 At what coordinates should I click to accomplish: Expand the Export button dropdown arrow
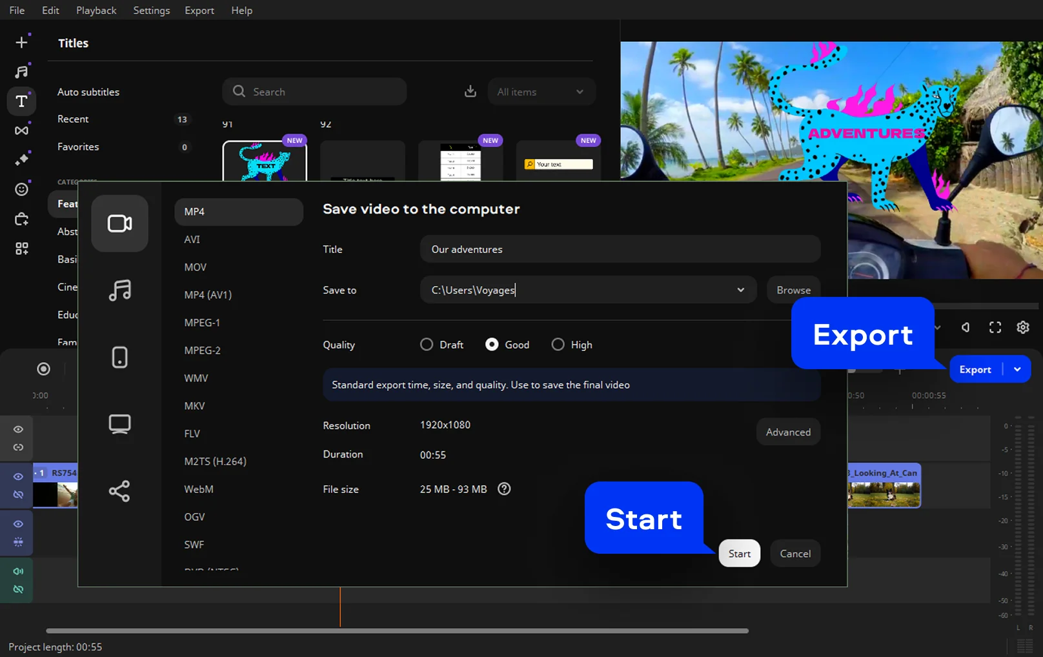click(1017, 369)
